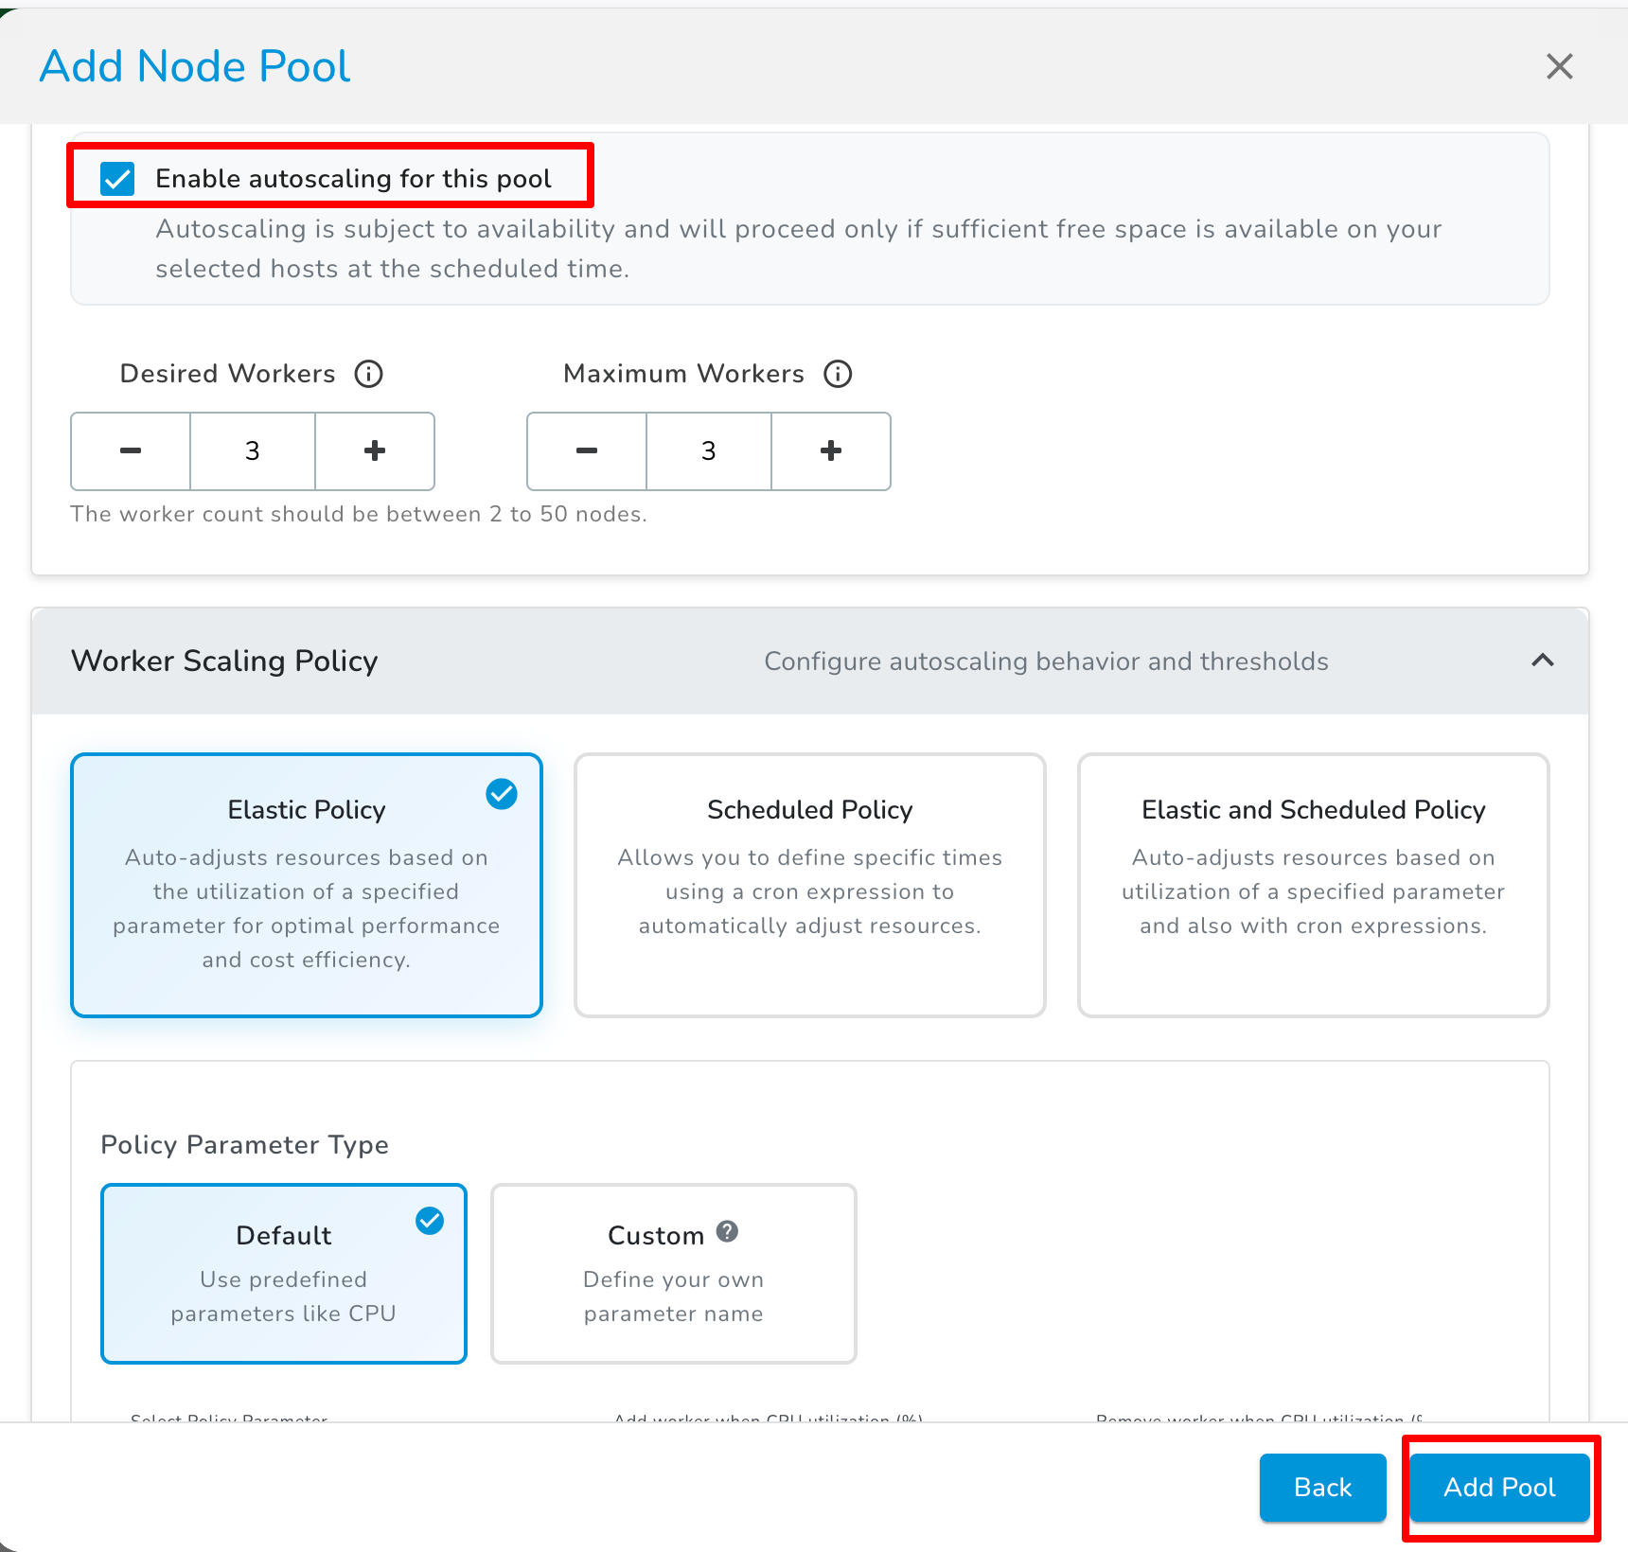Choose the Custom policy parameter type

point(674,1273)
